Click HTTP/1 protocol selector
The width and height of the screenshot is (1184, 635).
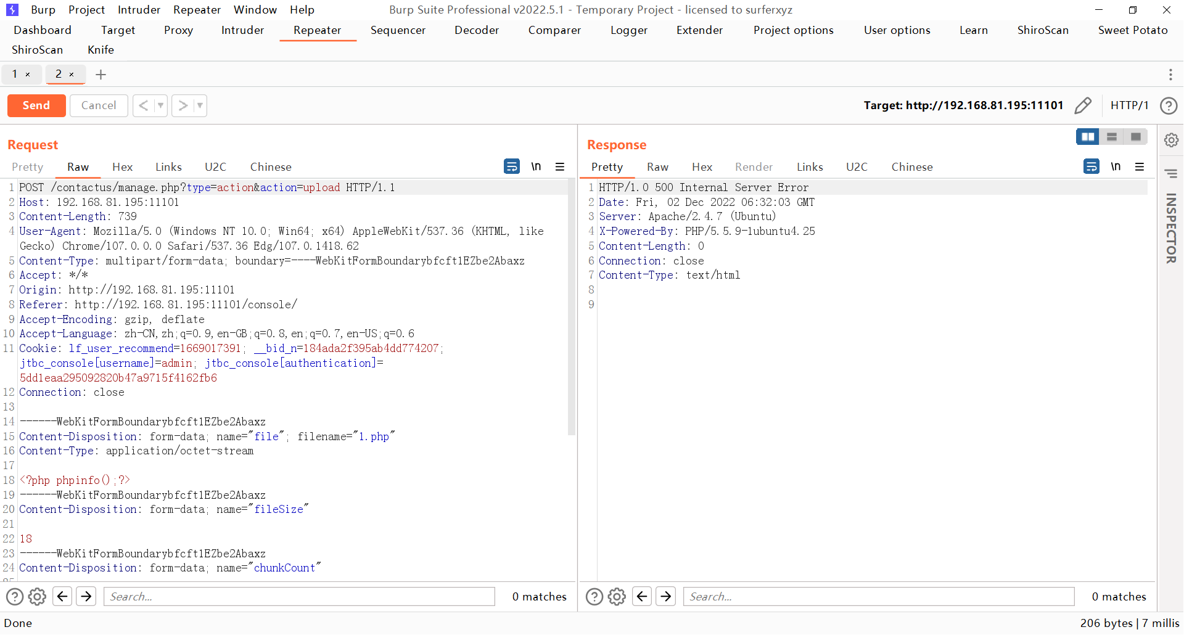tap(1129, 105)
